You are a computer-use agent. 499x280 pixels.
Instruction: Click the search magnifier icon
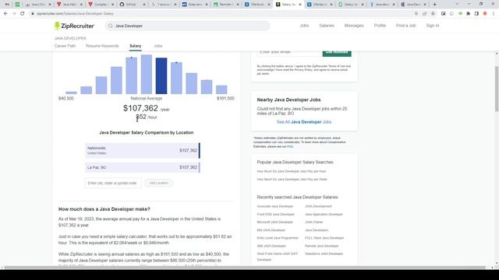click(111, 26)
